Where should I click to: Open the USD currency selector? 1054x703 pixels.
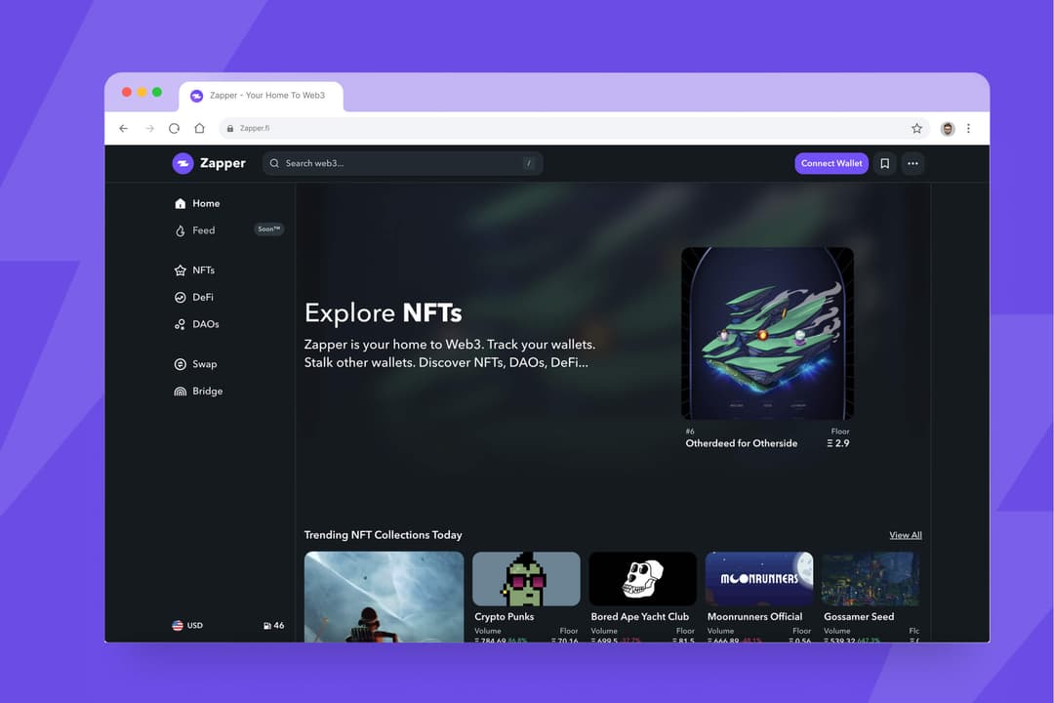[x=187, y=625]
